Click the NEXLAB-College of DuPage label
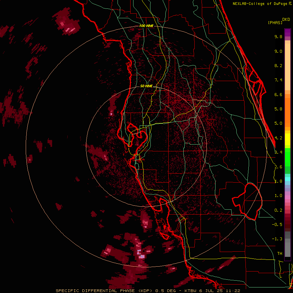The width and height of the screenshot is (293, 293). coord(260,4)
